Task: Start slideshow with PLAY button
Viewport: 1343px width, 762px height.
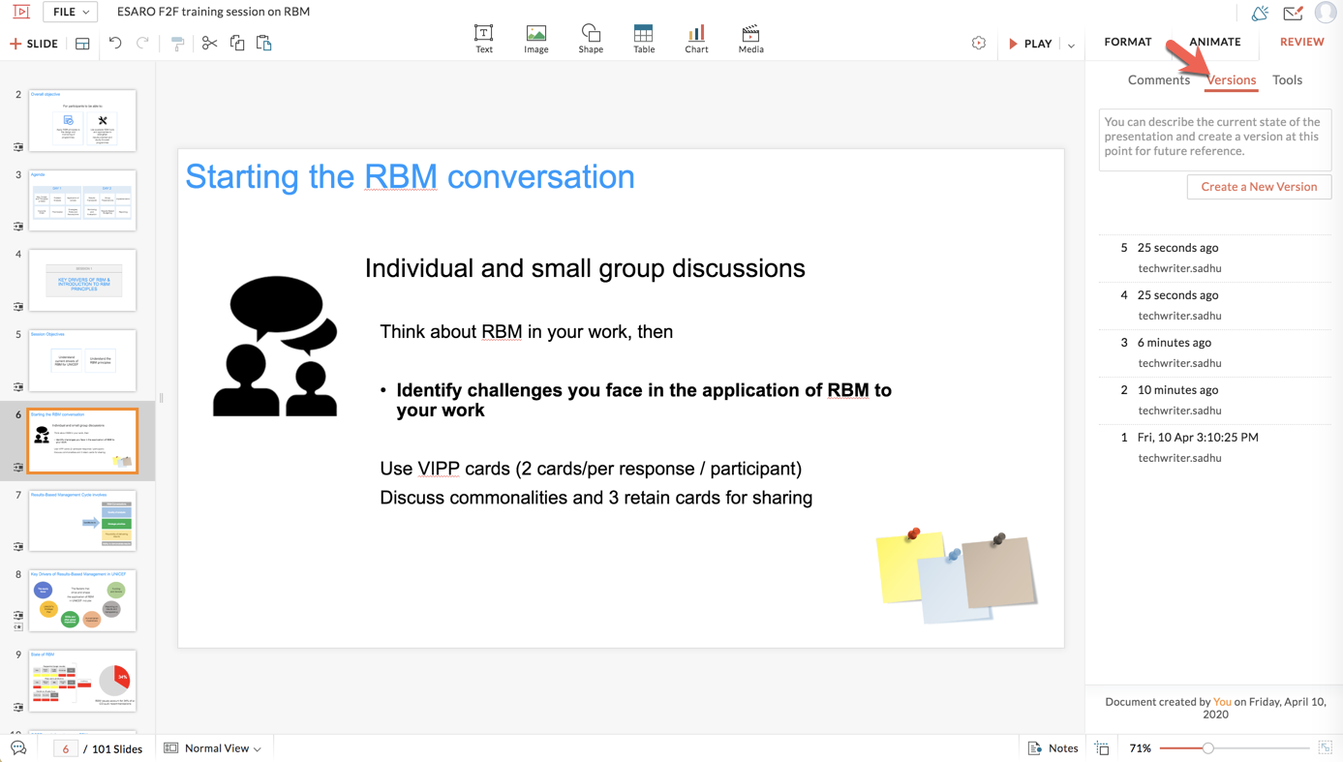Action: [x=1030, y=44]
